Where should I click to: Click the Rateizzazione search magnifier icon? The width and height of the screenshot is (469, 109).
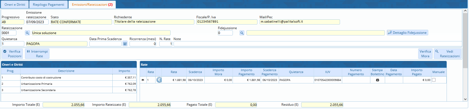point(27,33)
